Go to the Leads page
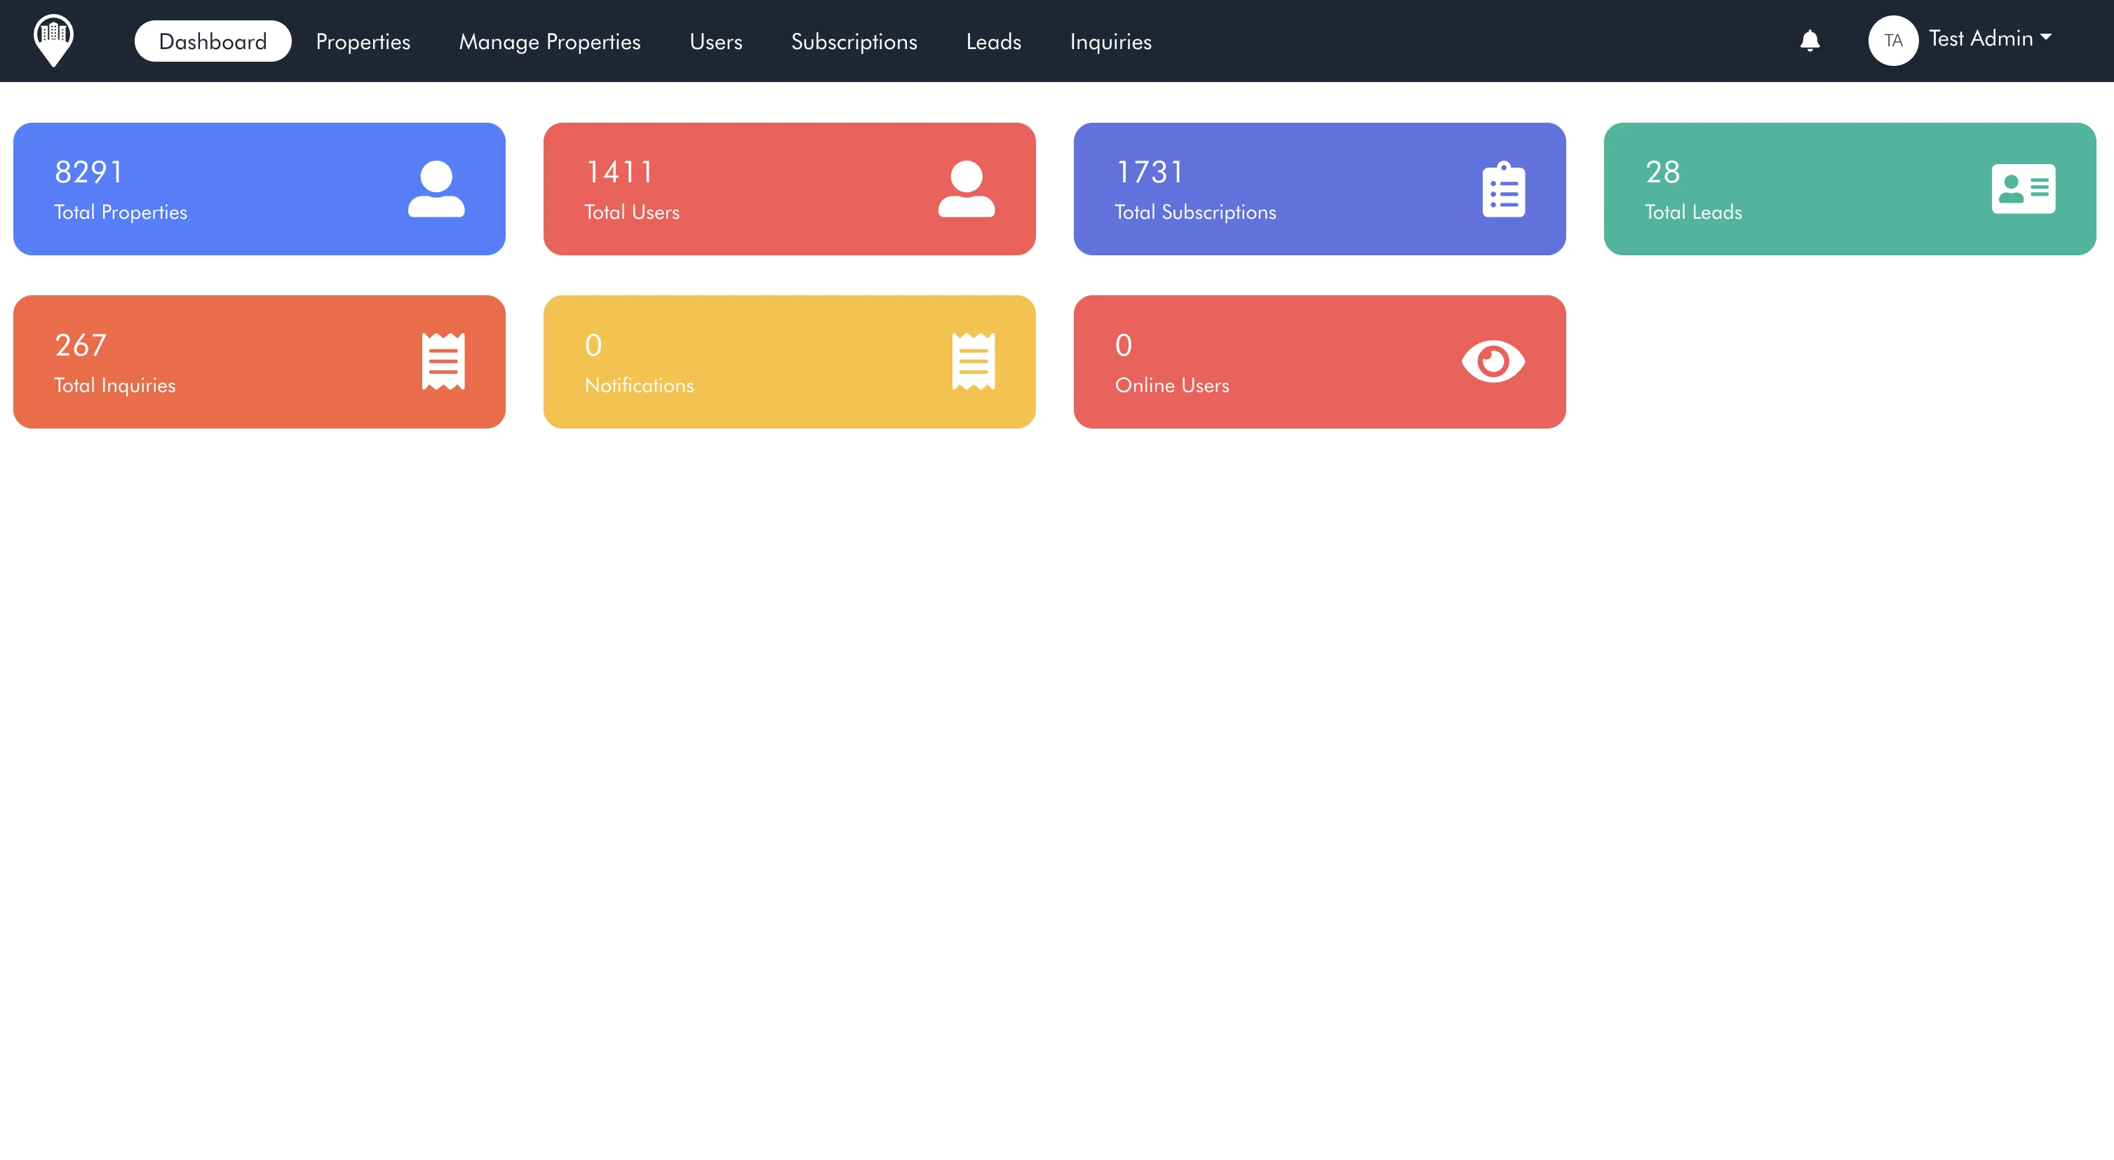Viewport: 2114px width, 1160px height. click(993, 41)
